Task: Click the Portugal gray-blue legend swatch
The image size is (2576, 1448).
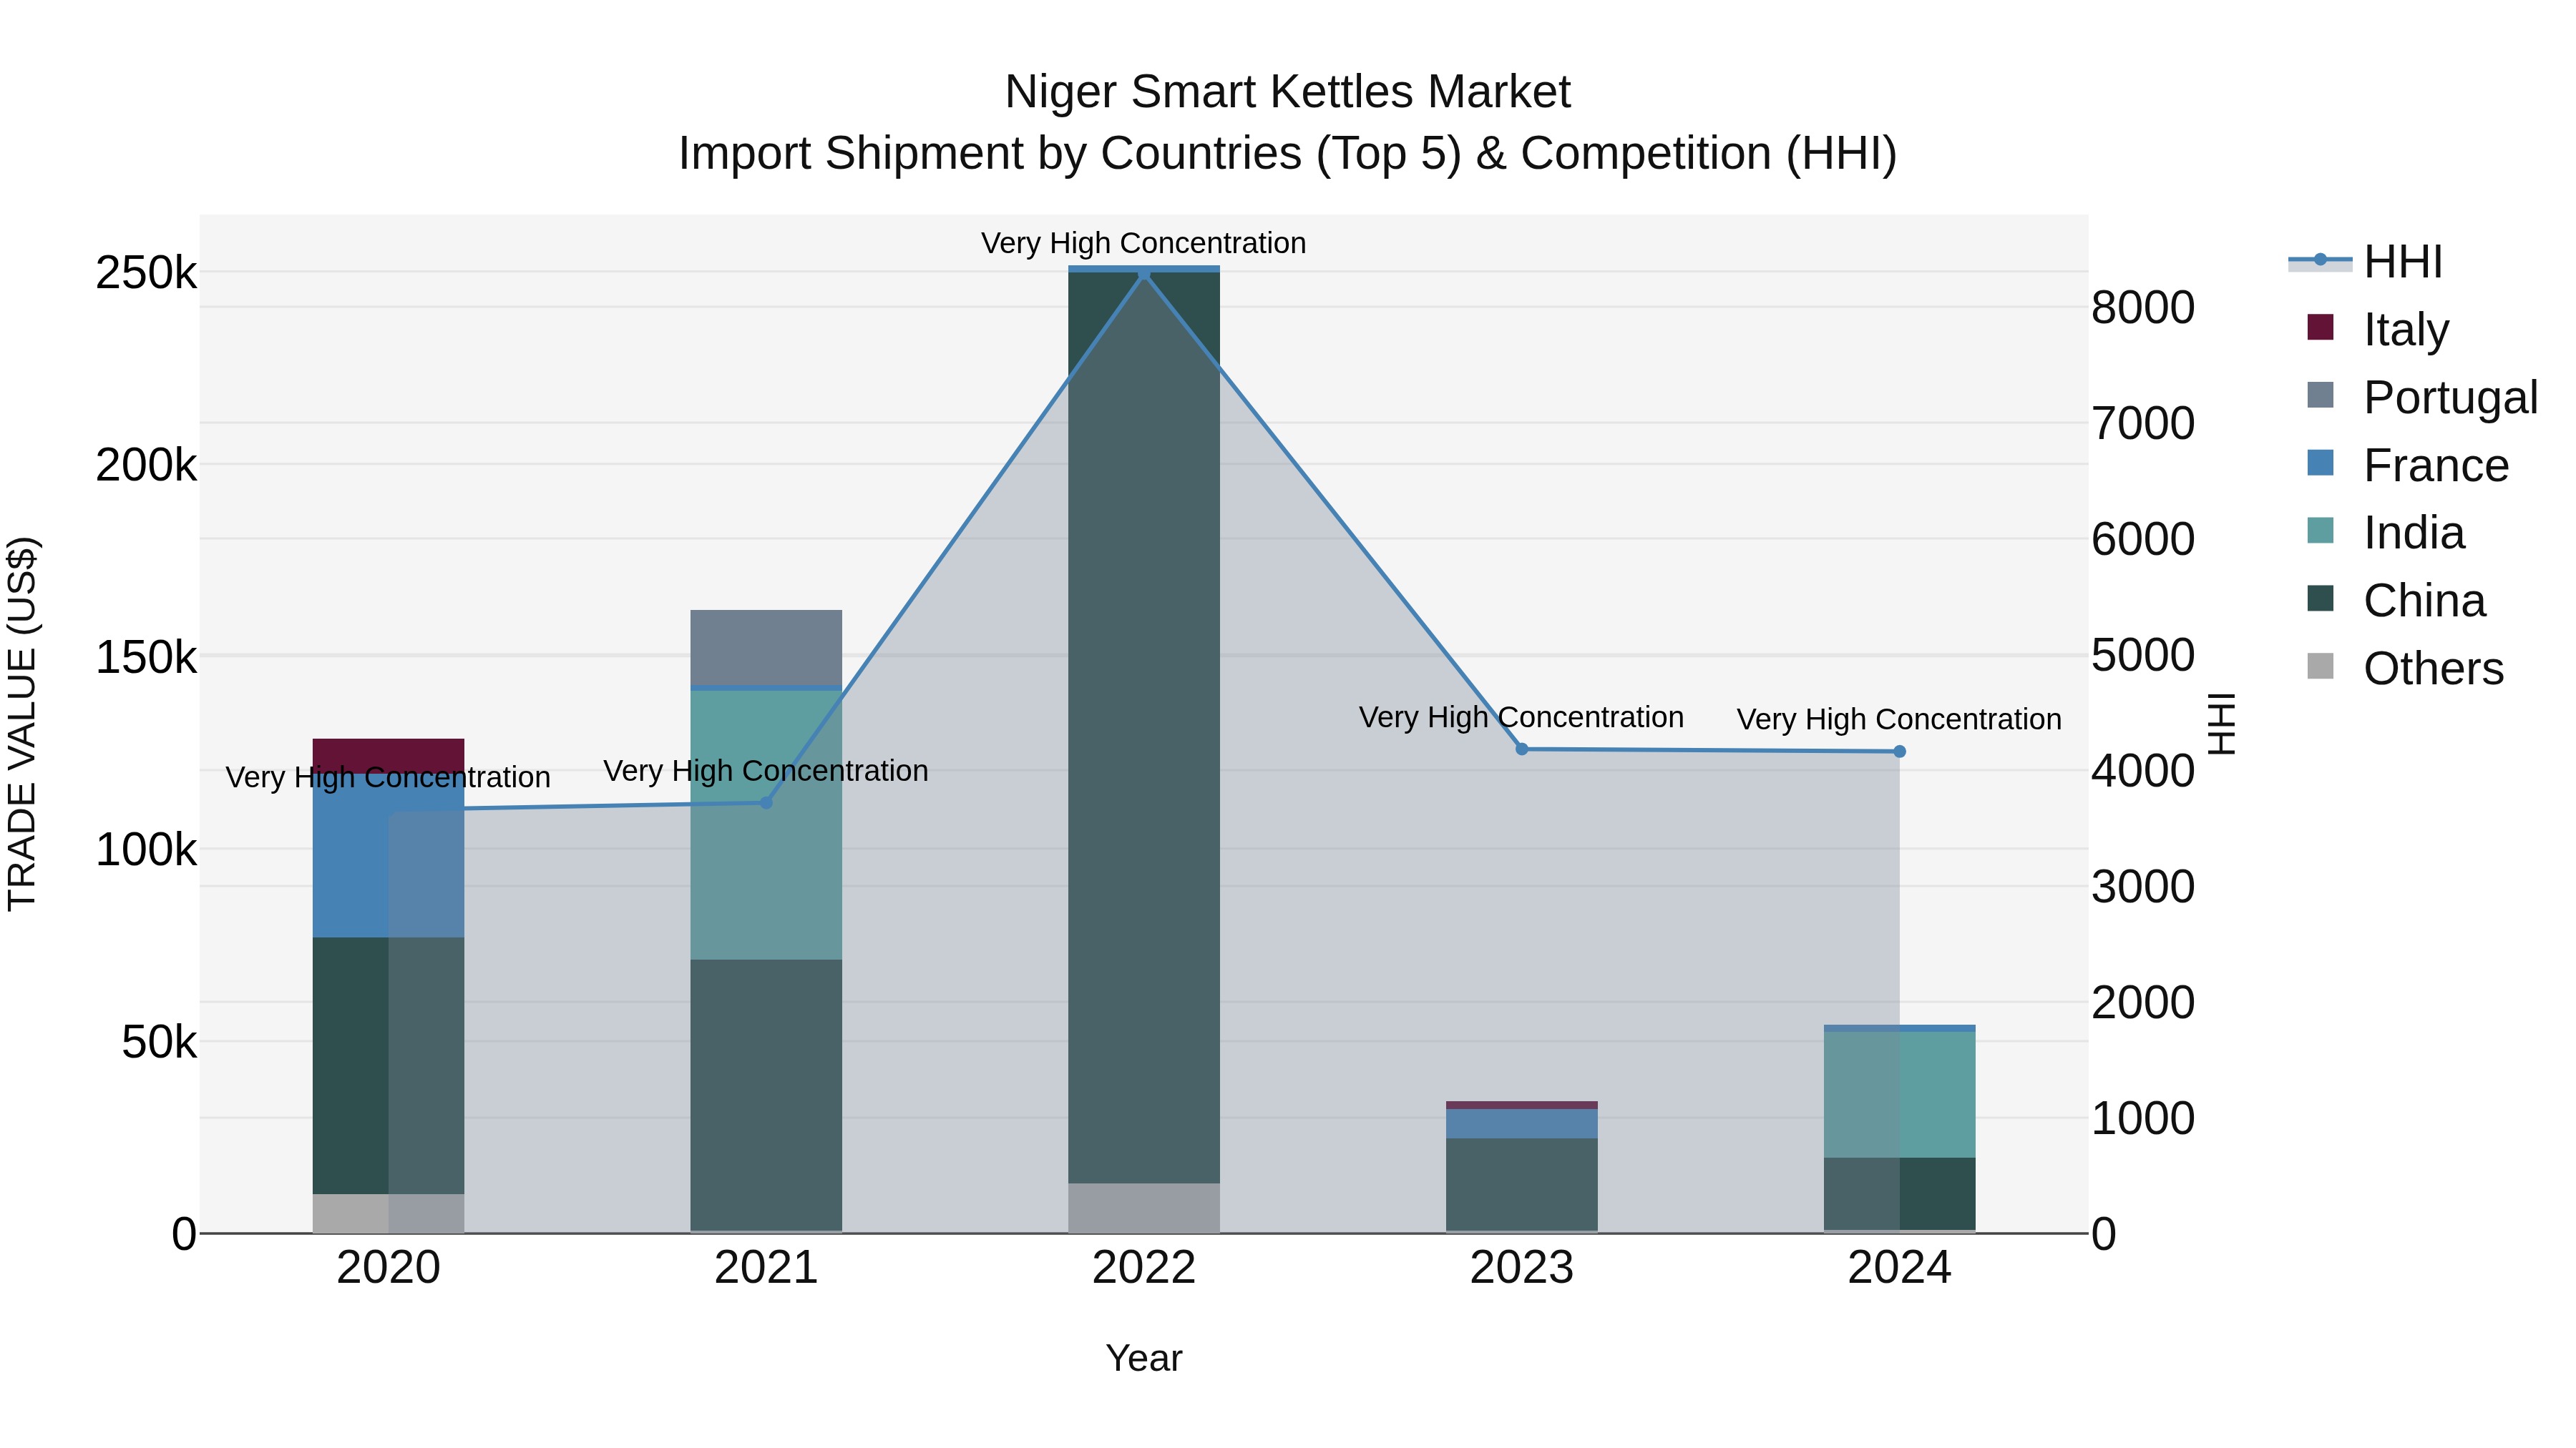Action: (2320, 395)
